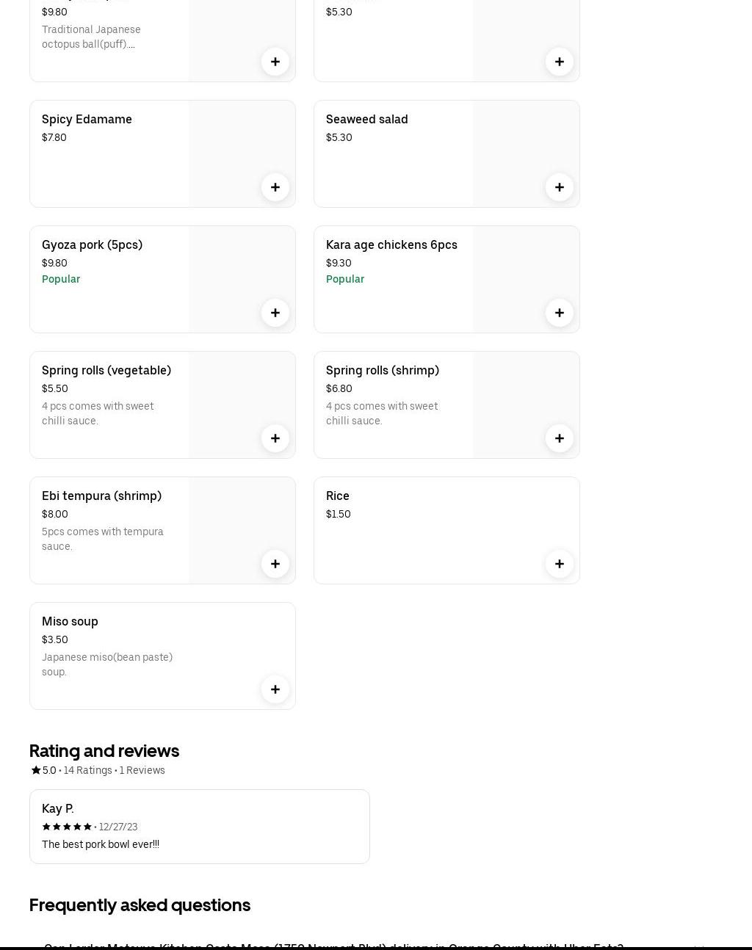Image resolution: width=752 pixels, height=950 pixels.
Task: Select the Rice item name
Action: tap(338, 496)
